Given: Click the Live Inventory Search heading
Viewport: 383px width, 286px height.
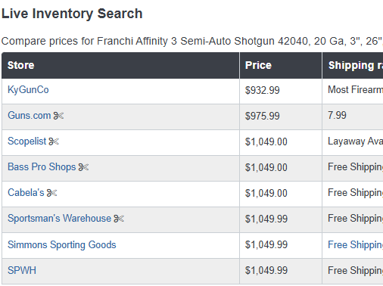Looking at the screenshot, I should click(72, 14).
